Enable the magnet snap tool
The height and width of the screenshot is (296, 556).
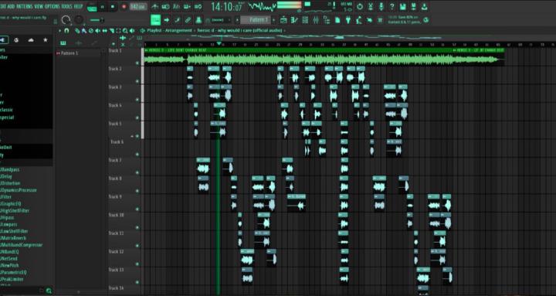[66, 31]
